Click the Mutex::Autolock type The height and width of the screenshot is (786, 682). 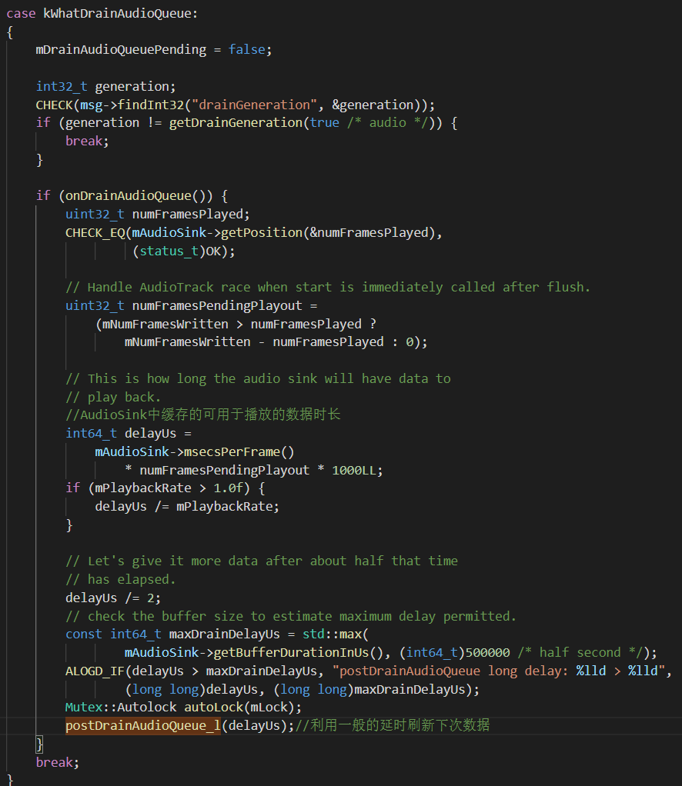[x=120, y=708]
